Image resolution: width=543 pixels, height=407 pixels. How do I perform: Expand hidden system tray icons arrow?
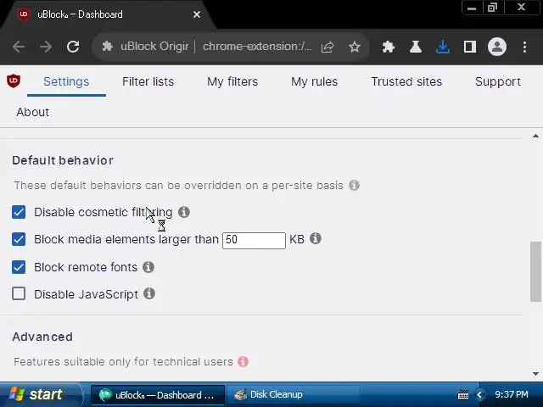[479, 394]
